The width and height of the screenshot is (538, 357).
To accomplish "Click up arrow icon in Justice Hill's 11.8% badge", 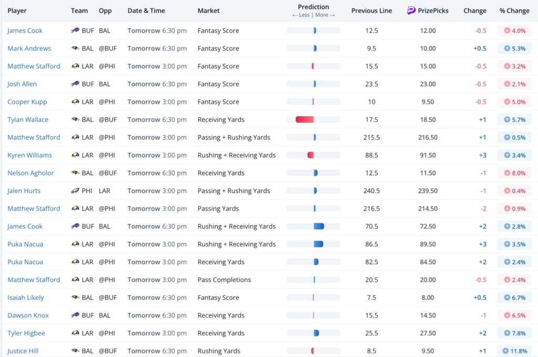I will pyautogui.click(x=505, y=351).
